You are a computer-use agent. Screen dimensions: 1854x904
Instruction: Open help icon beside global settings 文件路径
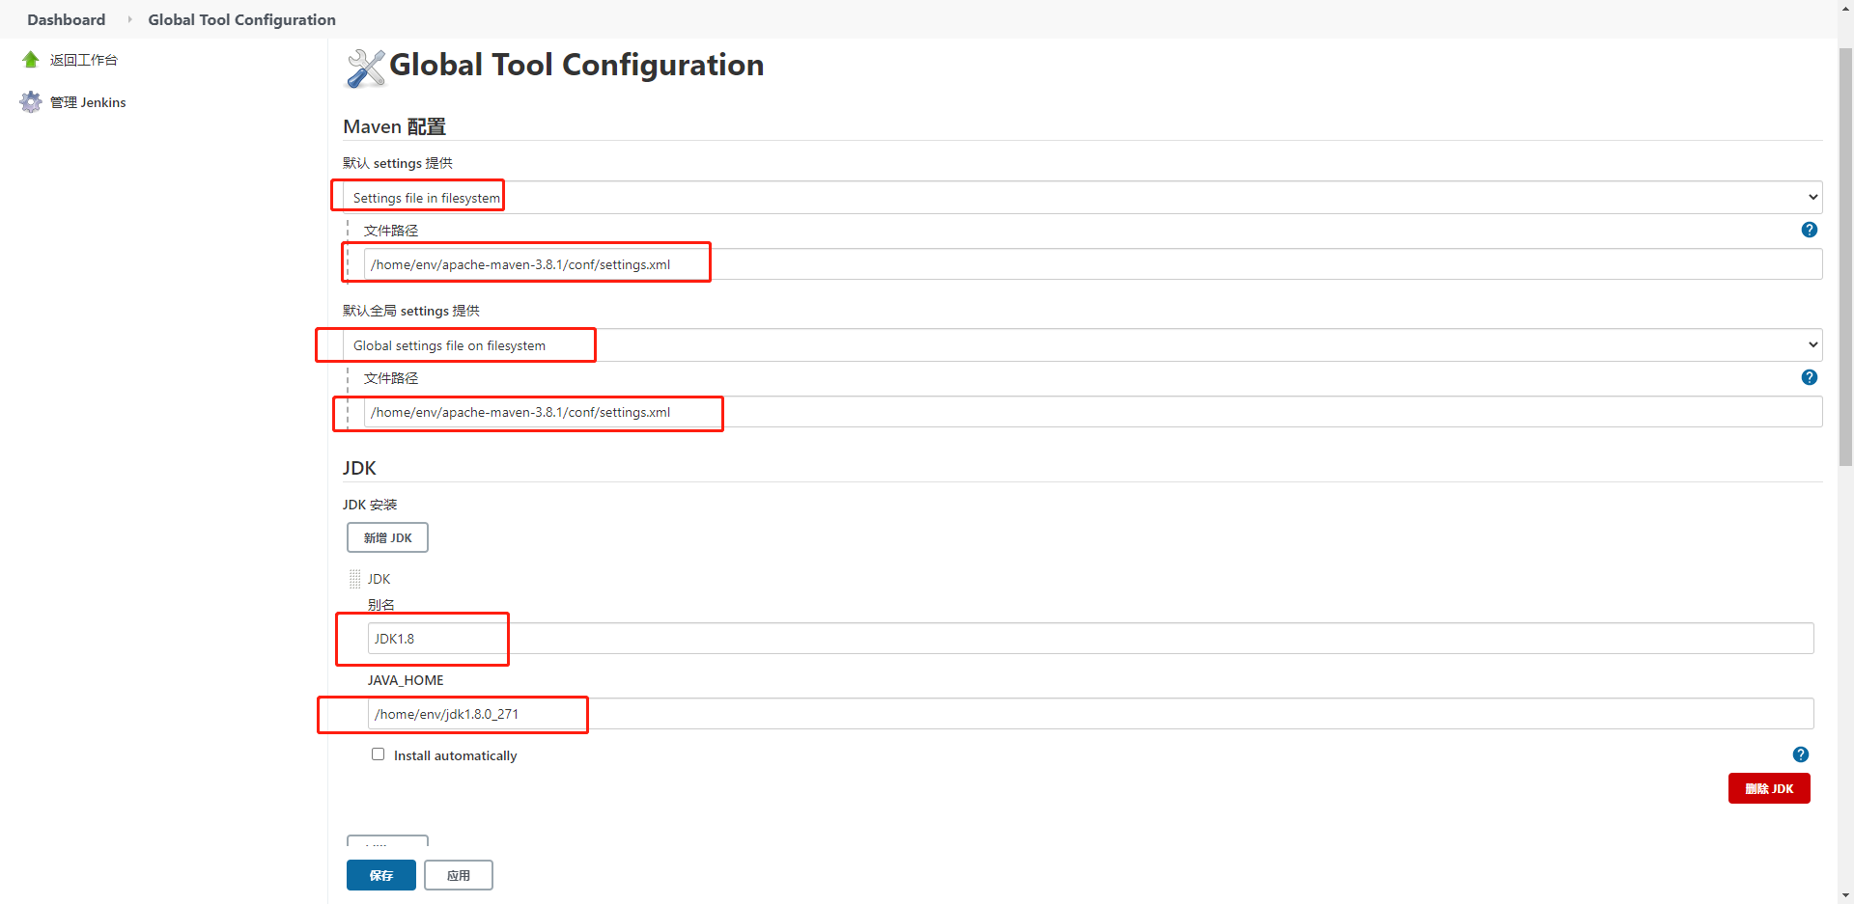[1809, 377]
